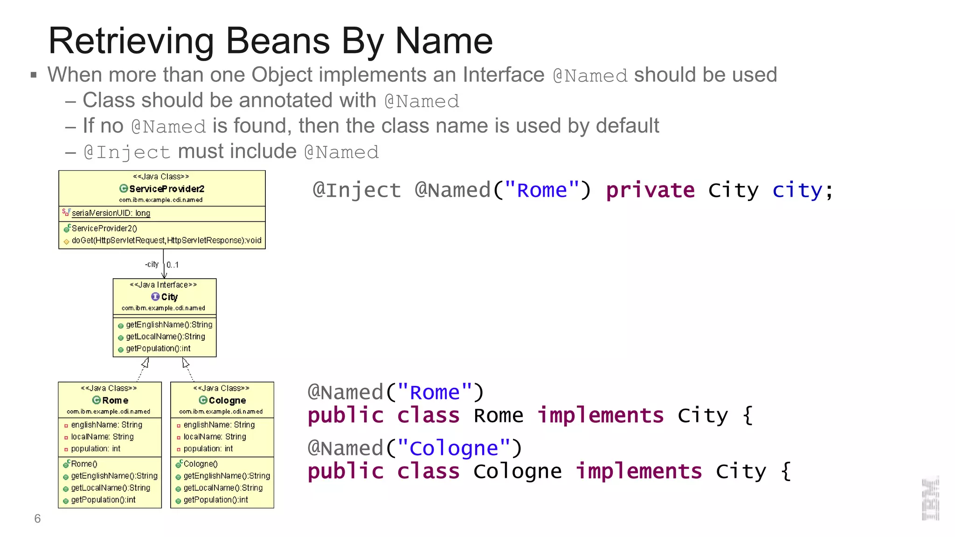Click Cologne's getPopulation method icon

click(178, 501)
